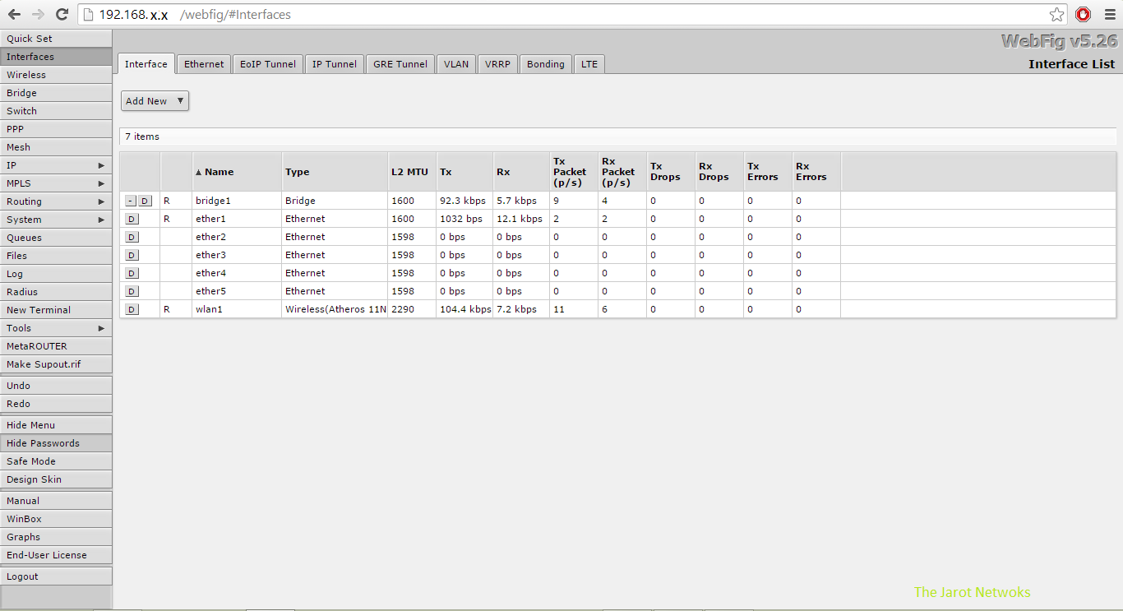This screenshot has width=1123, height=611.
Task: Bookmark the page using the star icon
Action: tap(1056, 14)
